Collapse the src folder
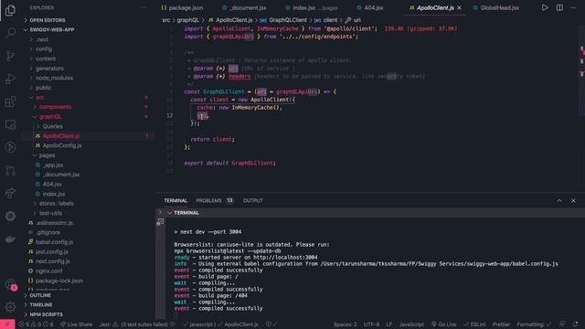Viewport: 585px width, 329px height. (x=89, y=98)
